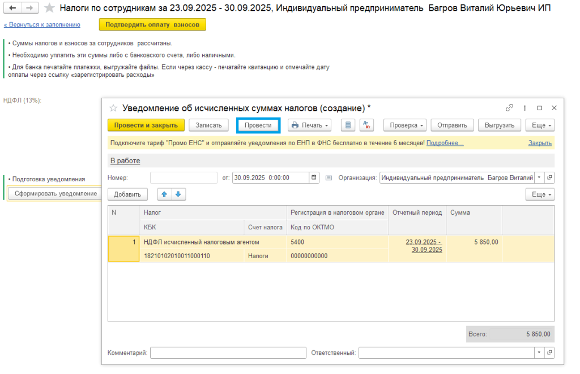Open the Ответственный dropdown list
This screenshot has height=374, width=580.
click(x=539, y=353)
